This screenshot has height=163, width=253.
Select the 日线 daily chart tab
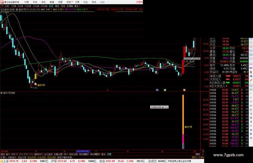51,6
